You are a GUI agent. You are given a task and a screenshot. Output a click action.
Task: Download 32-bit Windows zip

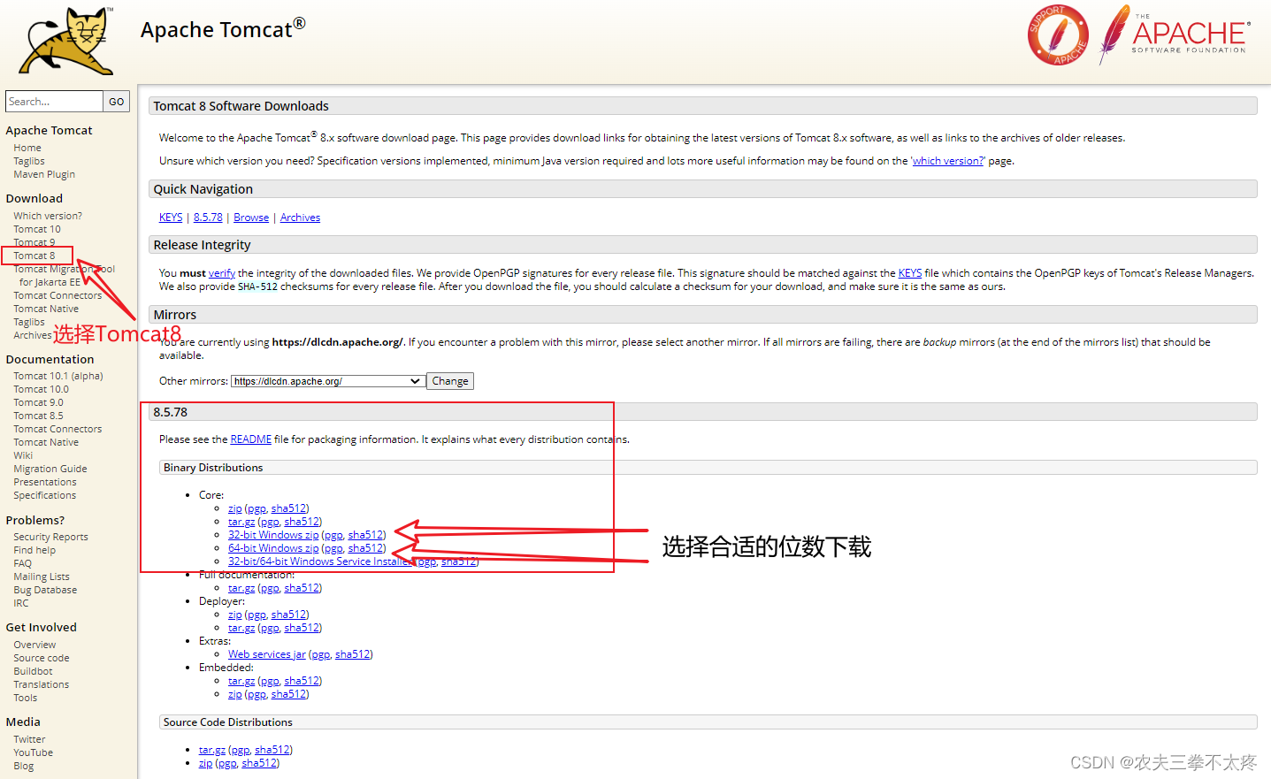(273, 535)
